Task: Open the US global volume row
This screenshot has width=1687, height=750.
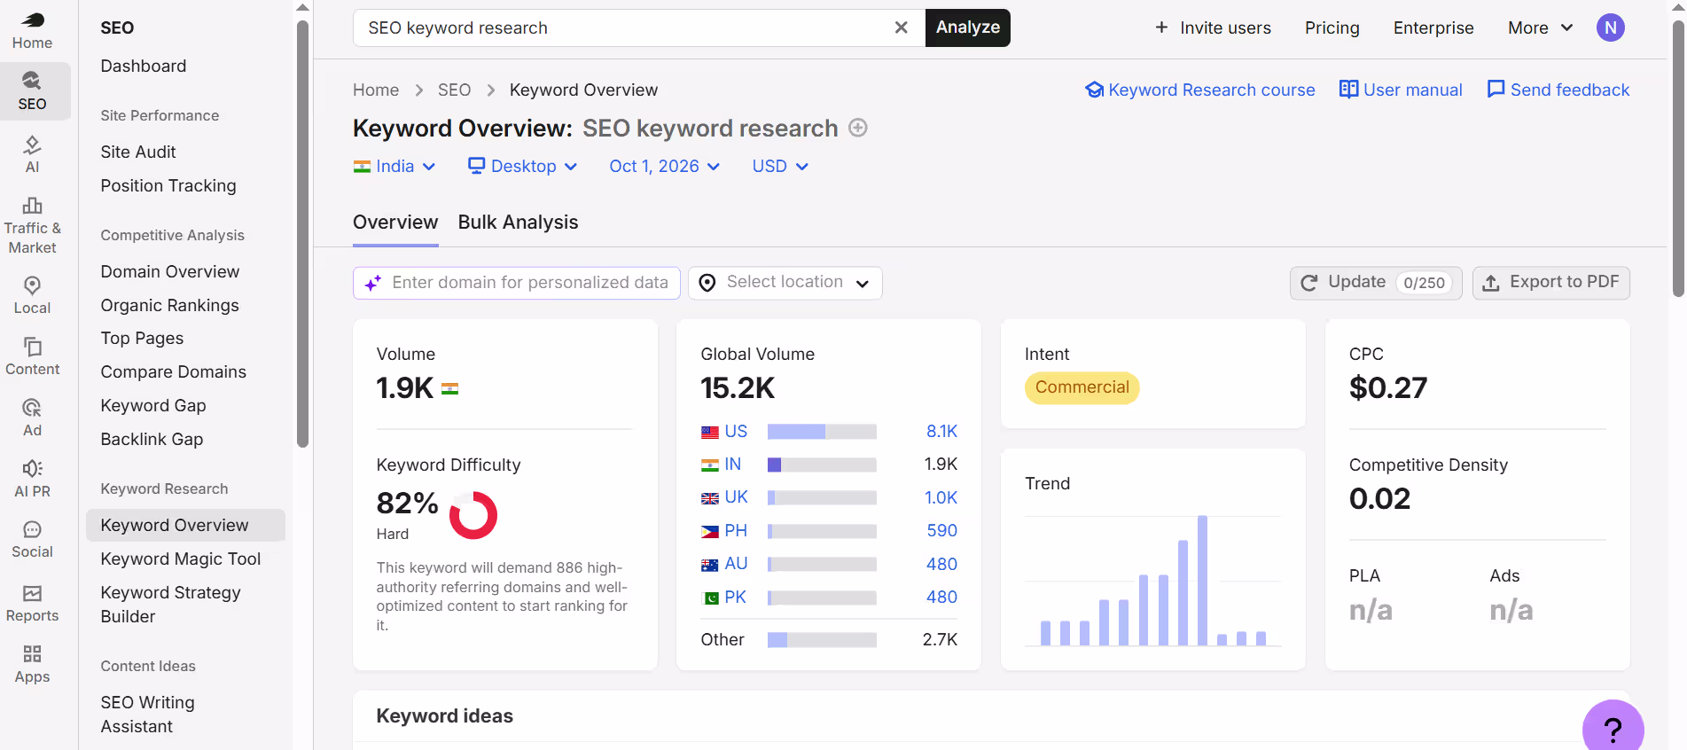Action: pos(829,432)
